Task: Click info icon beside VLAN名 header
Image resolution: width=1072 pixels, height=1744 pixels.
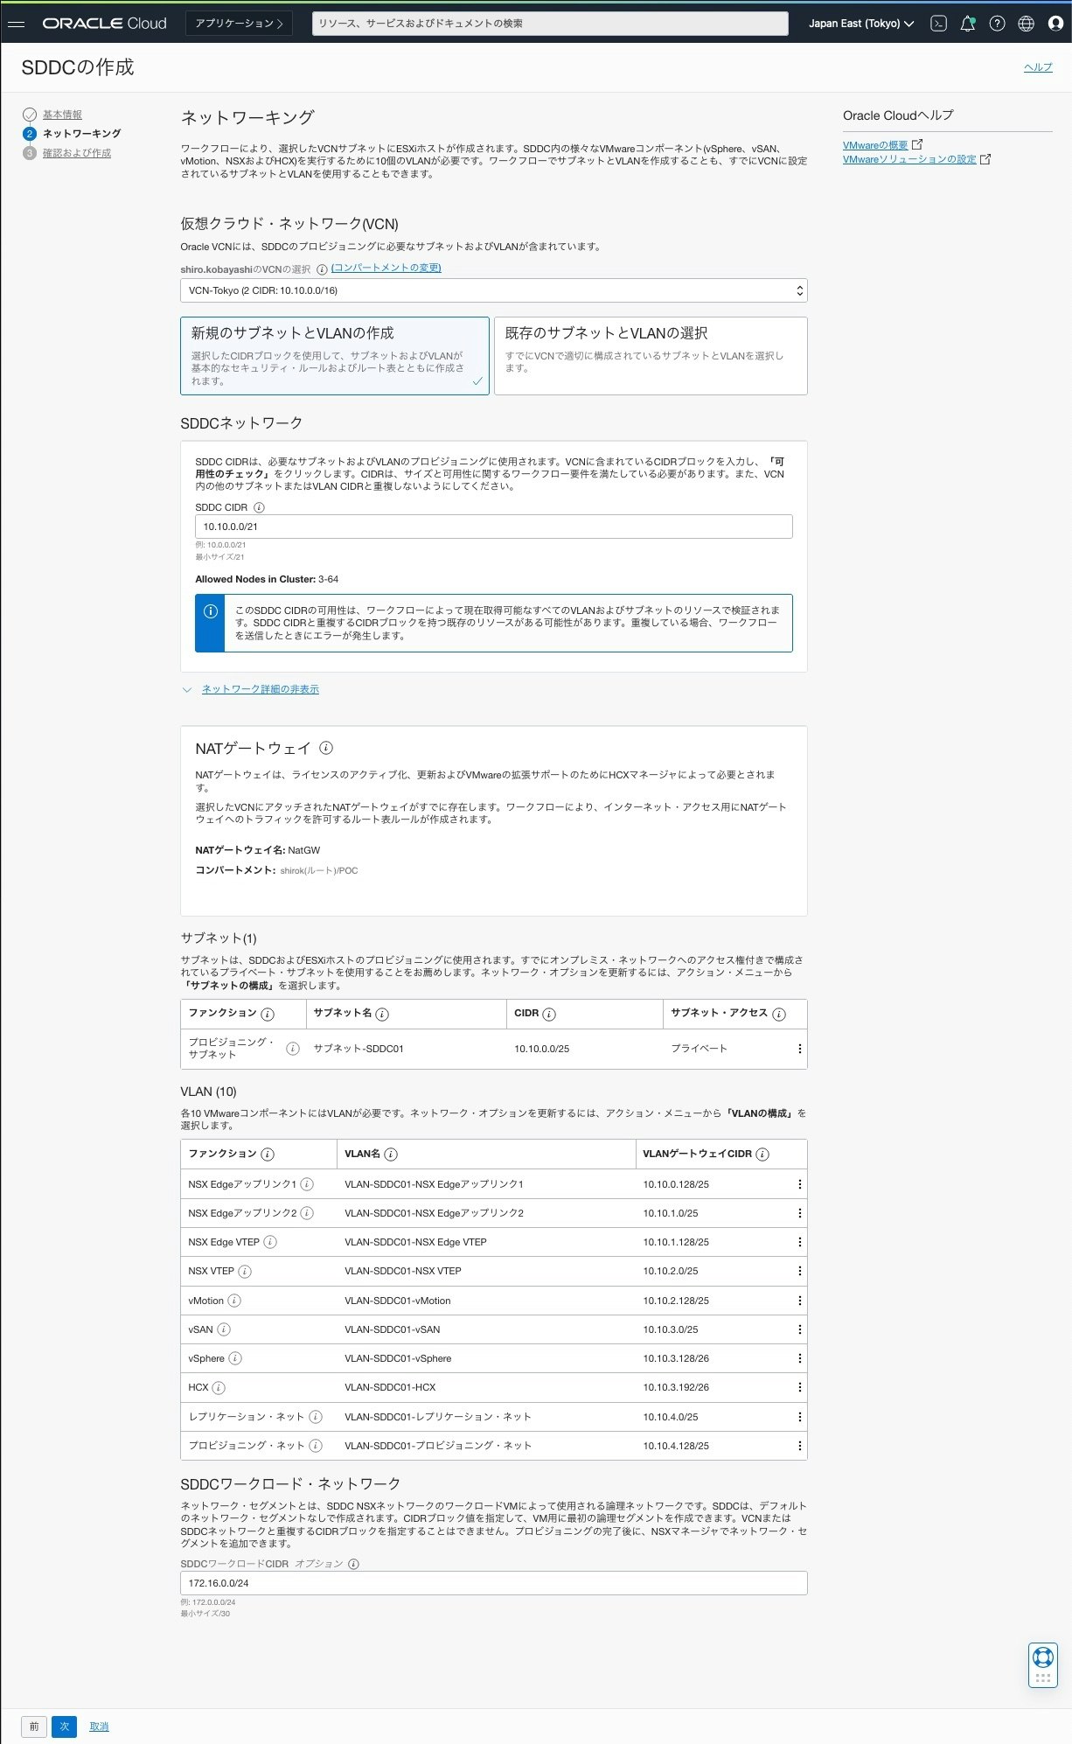Action: (391, 1155)
